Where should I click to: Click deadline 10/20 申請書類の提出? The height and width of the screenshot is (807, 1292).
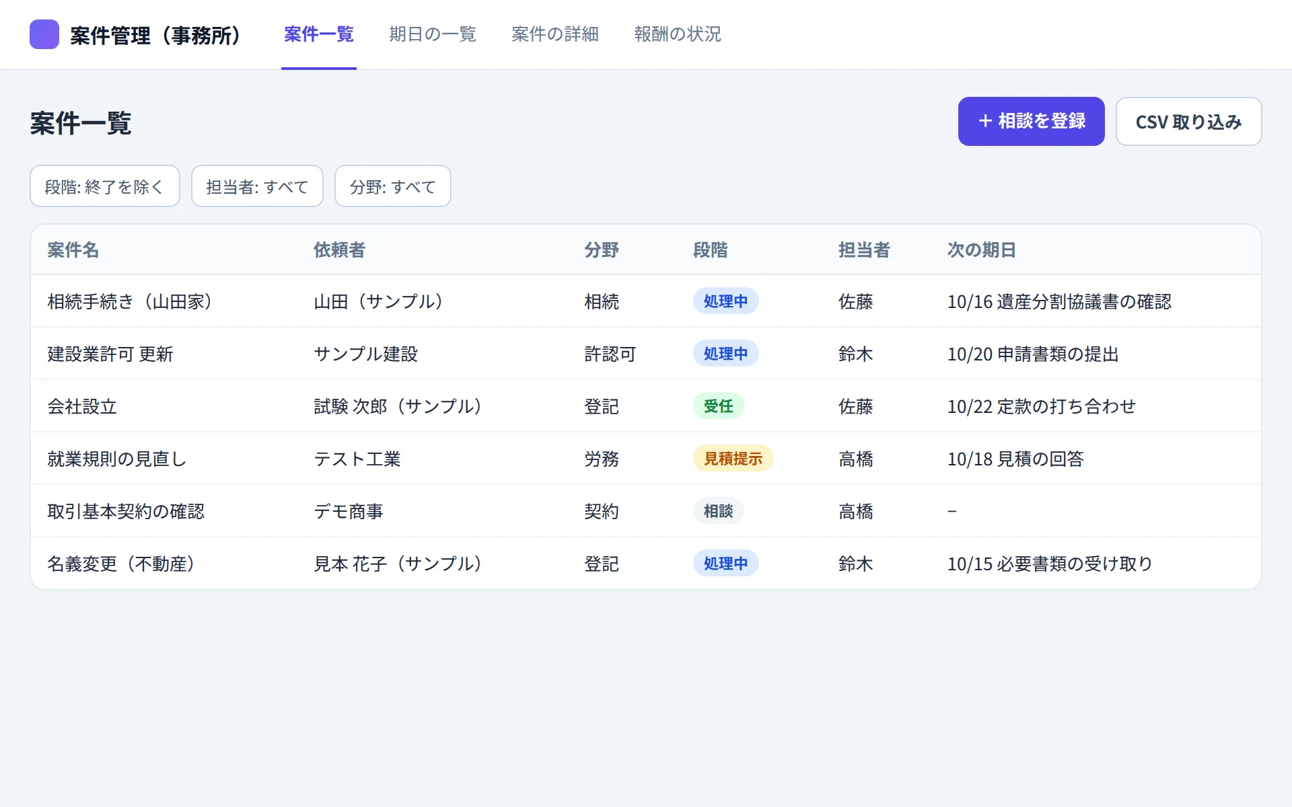click(x=1034, y=354)
